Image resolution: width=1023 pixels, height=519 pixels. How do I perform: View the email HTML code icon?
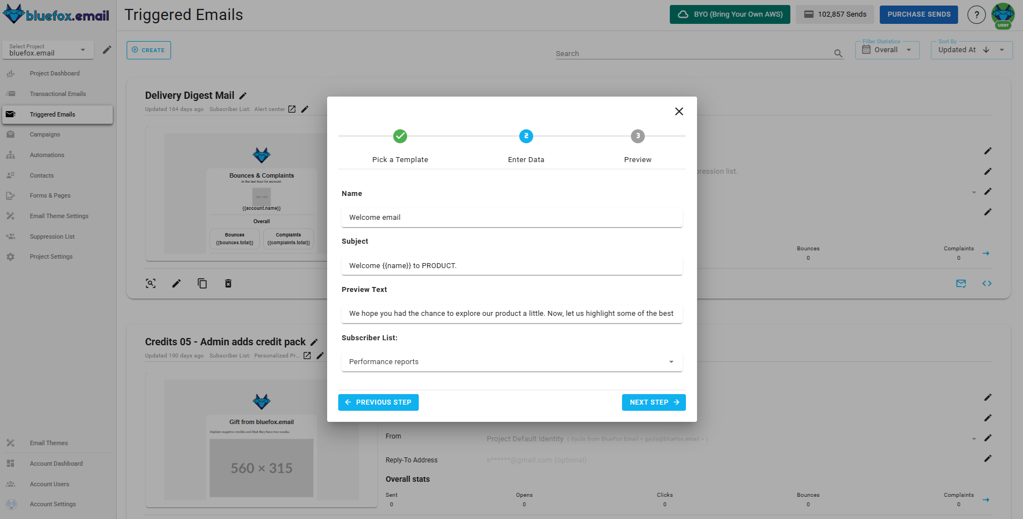click(x=987, y=283)
